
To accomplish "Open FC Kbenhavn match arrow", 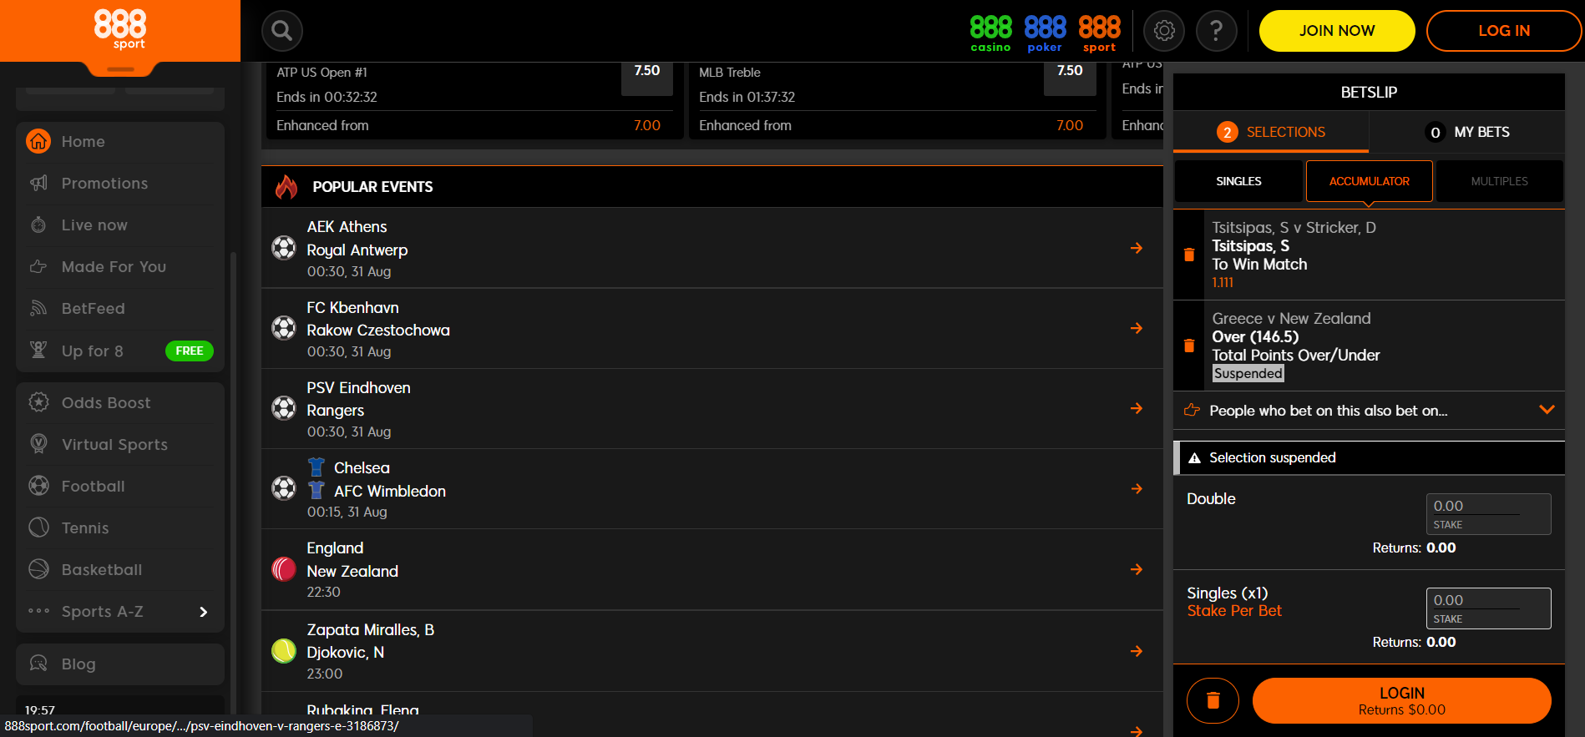I will coord(1137,328).
